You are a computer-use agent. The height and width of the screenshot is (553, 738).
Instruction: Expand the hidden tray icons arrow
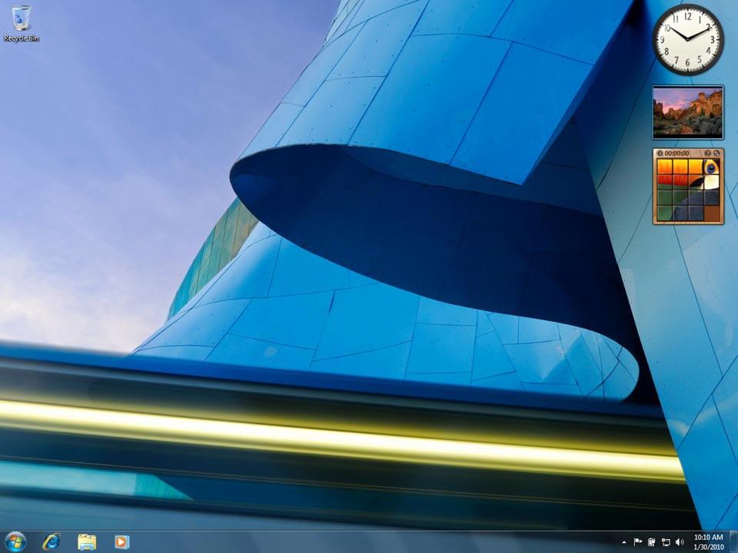(x=623, y=542)
